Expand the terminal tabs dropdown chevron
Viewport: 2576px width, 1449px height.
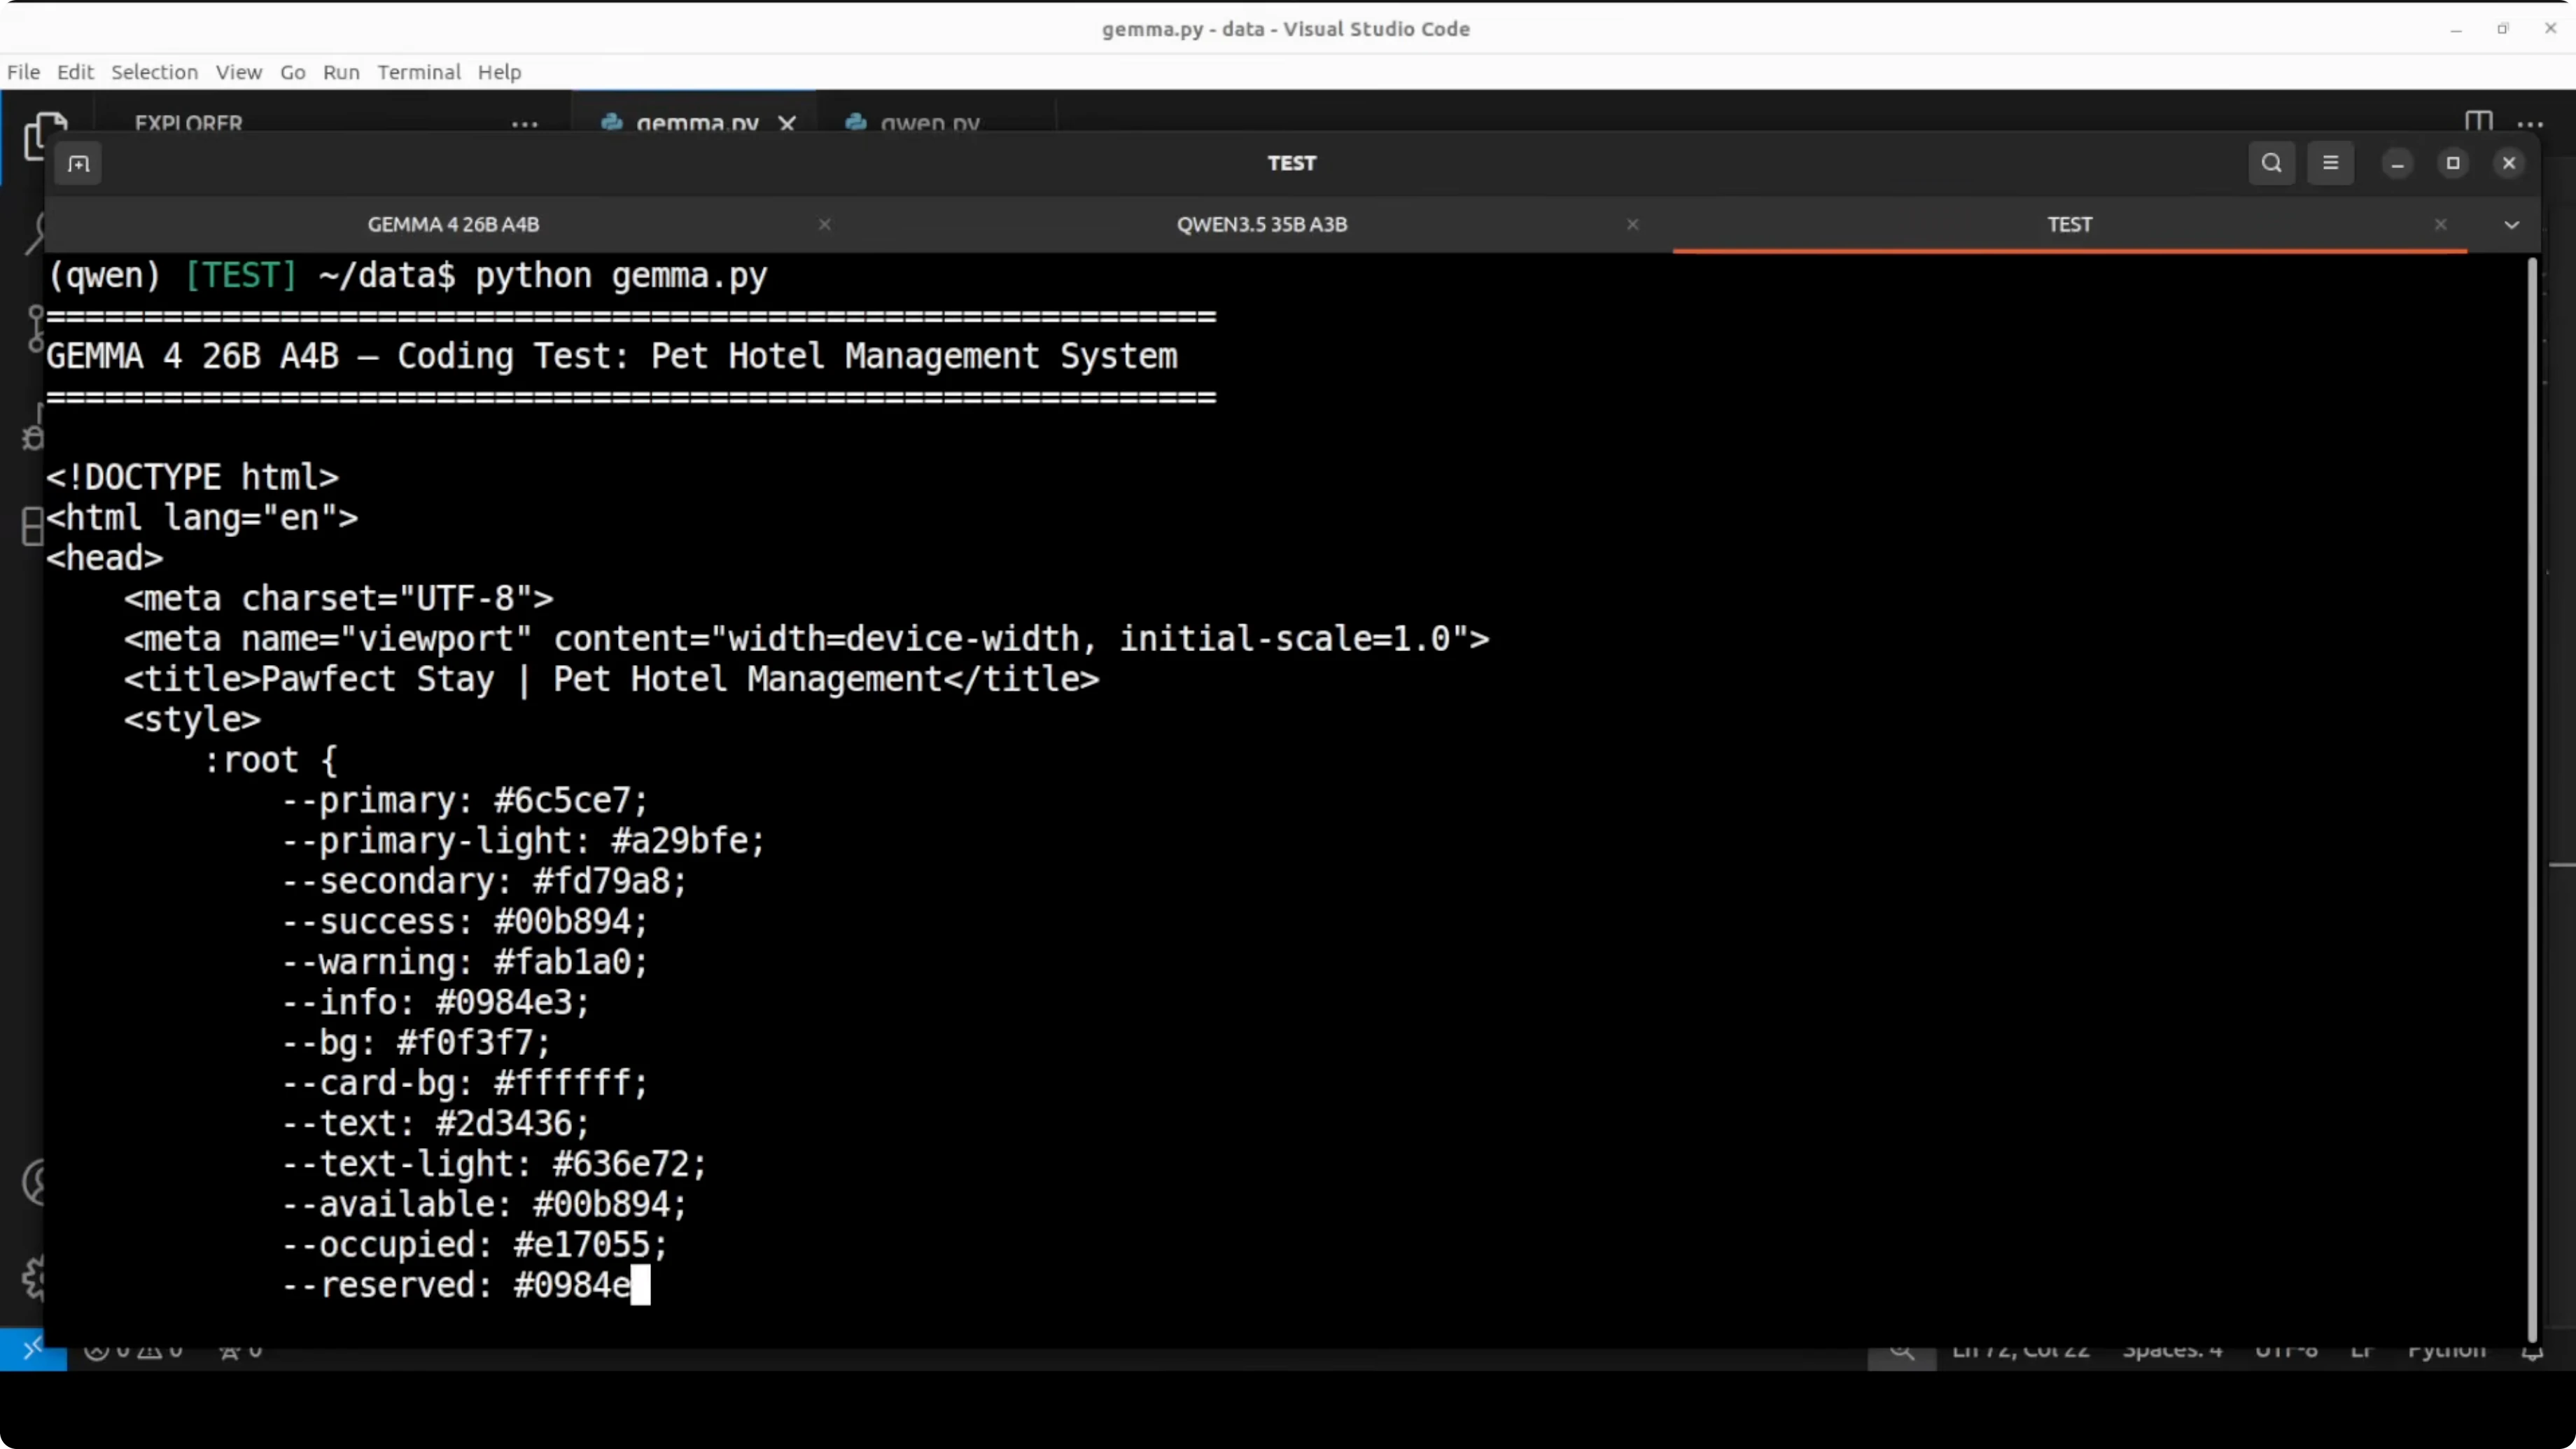(2511, 225)
